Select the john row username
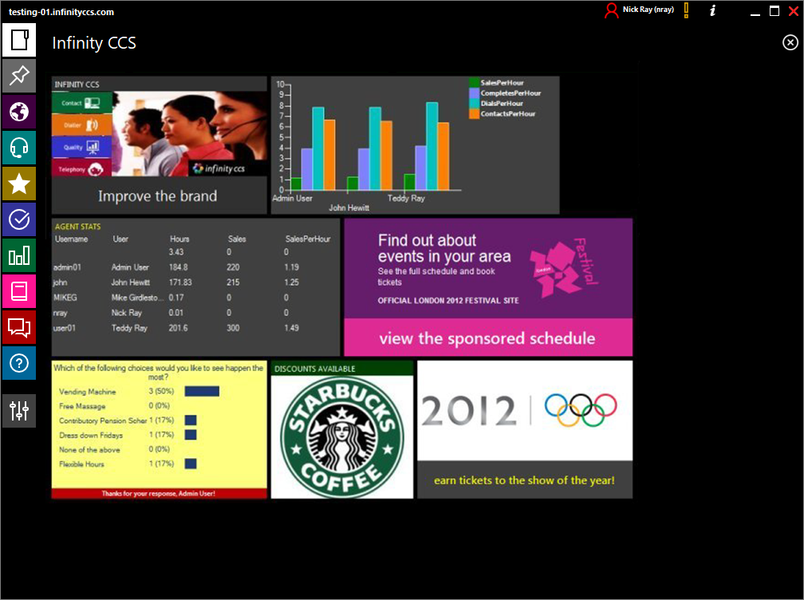The image size is (804, 600). [60, 282]
